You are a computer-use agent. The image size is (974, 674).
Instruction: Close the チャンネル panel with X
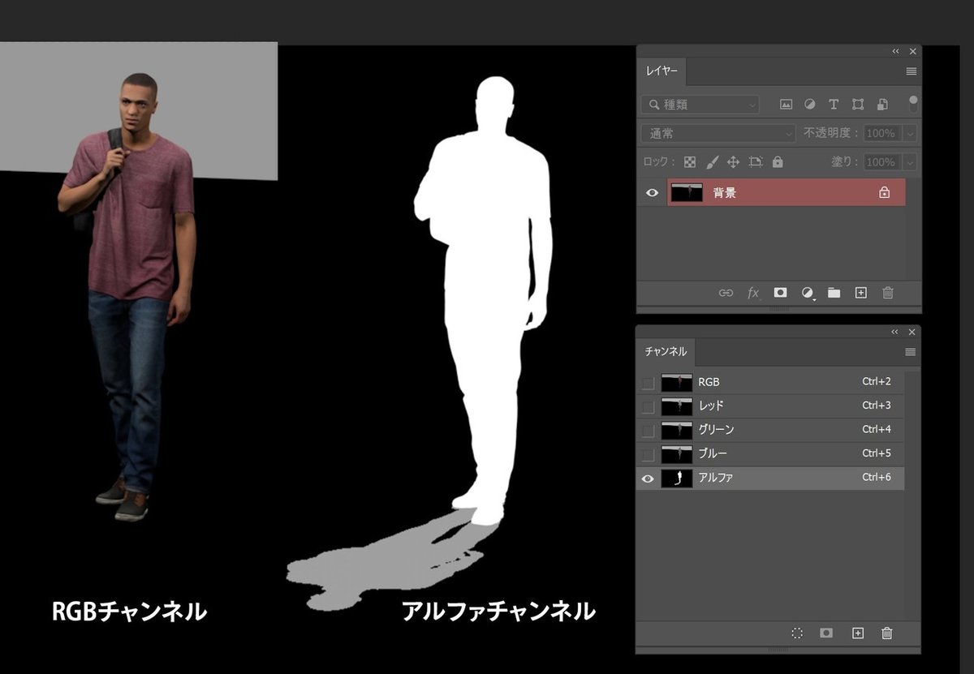pos(912,332)
